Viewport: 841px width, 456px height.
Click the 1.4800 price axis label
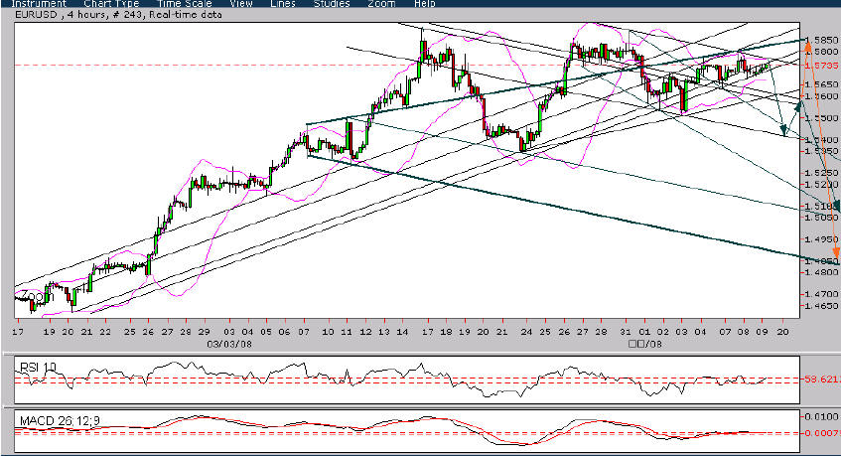821,272
